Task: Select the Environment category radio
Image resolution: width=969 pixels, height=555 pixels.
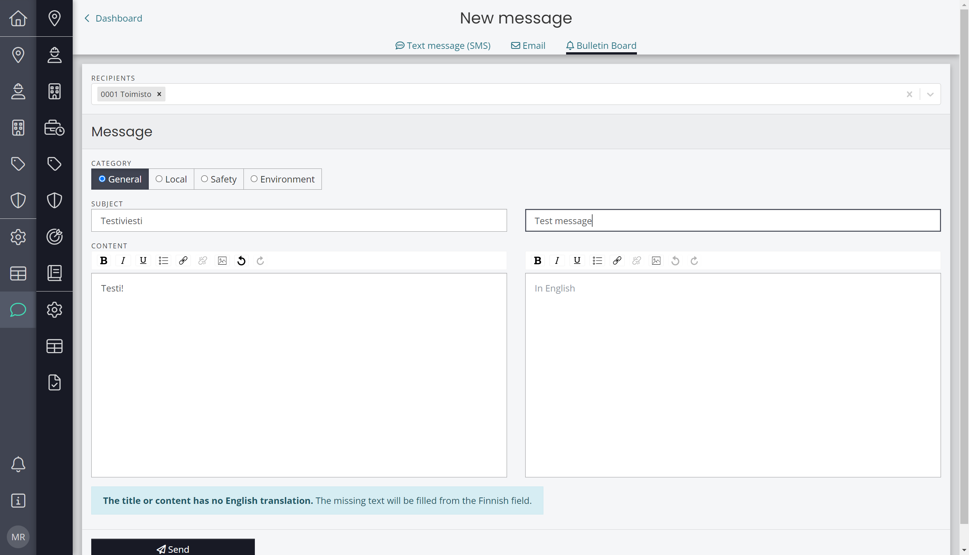Action: pos(282,179)
